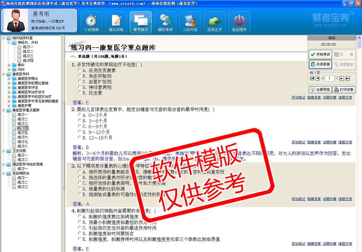Click the folder icon beside 传染病防治
The height and width of the screenshot is (252, 362).
point(9,173)
